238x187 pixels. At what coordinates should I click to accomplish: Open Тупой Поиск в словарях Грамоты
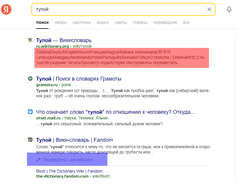coord(79,79)
